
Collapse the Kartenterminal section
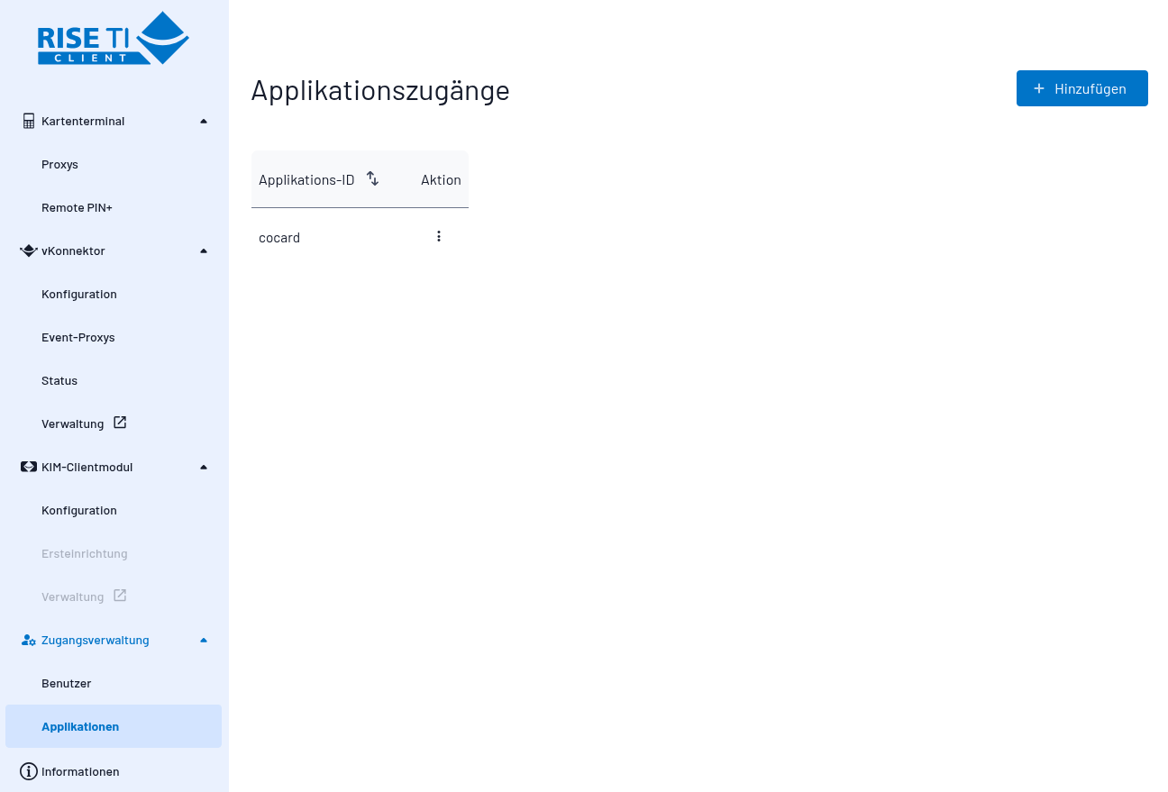click(x=203, y=120)
